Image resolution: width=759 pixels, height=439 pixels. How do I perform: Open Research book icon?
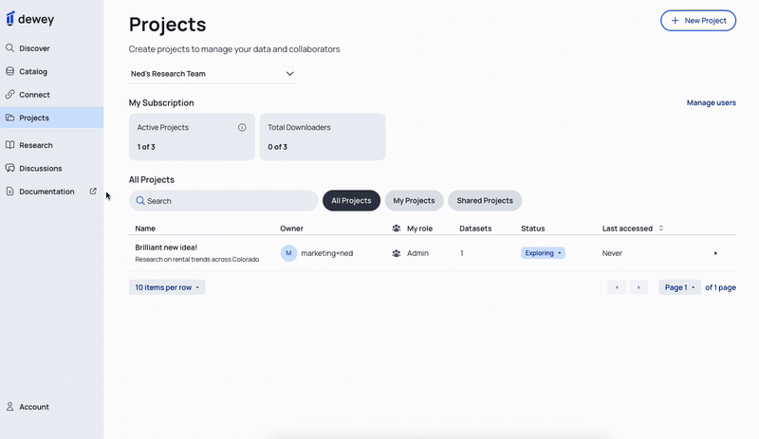(x=9, y=145)
